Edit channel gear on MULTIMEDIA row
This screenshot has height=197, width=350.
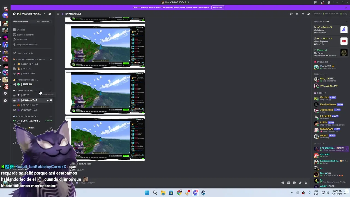[x=51, y=100]
